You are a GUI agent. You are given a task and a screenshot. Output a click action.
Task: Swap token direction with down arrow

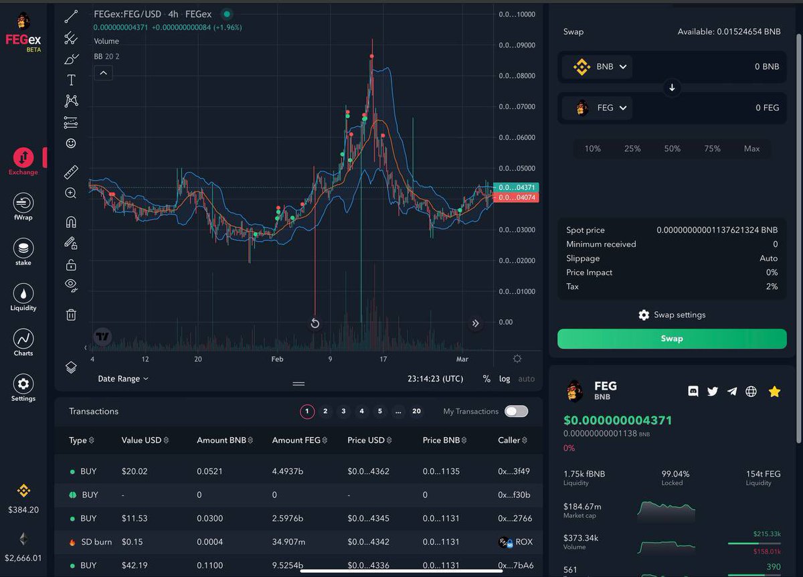[x=673, y=88]
